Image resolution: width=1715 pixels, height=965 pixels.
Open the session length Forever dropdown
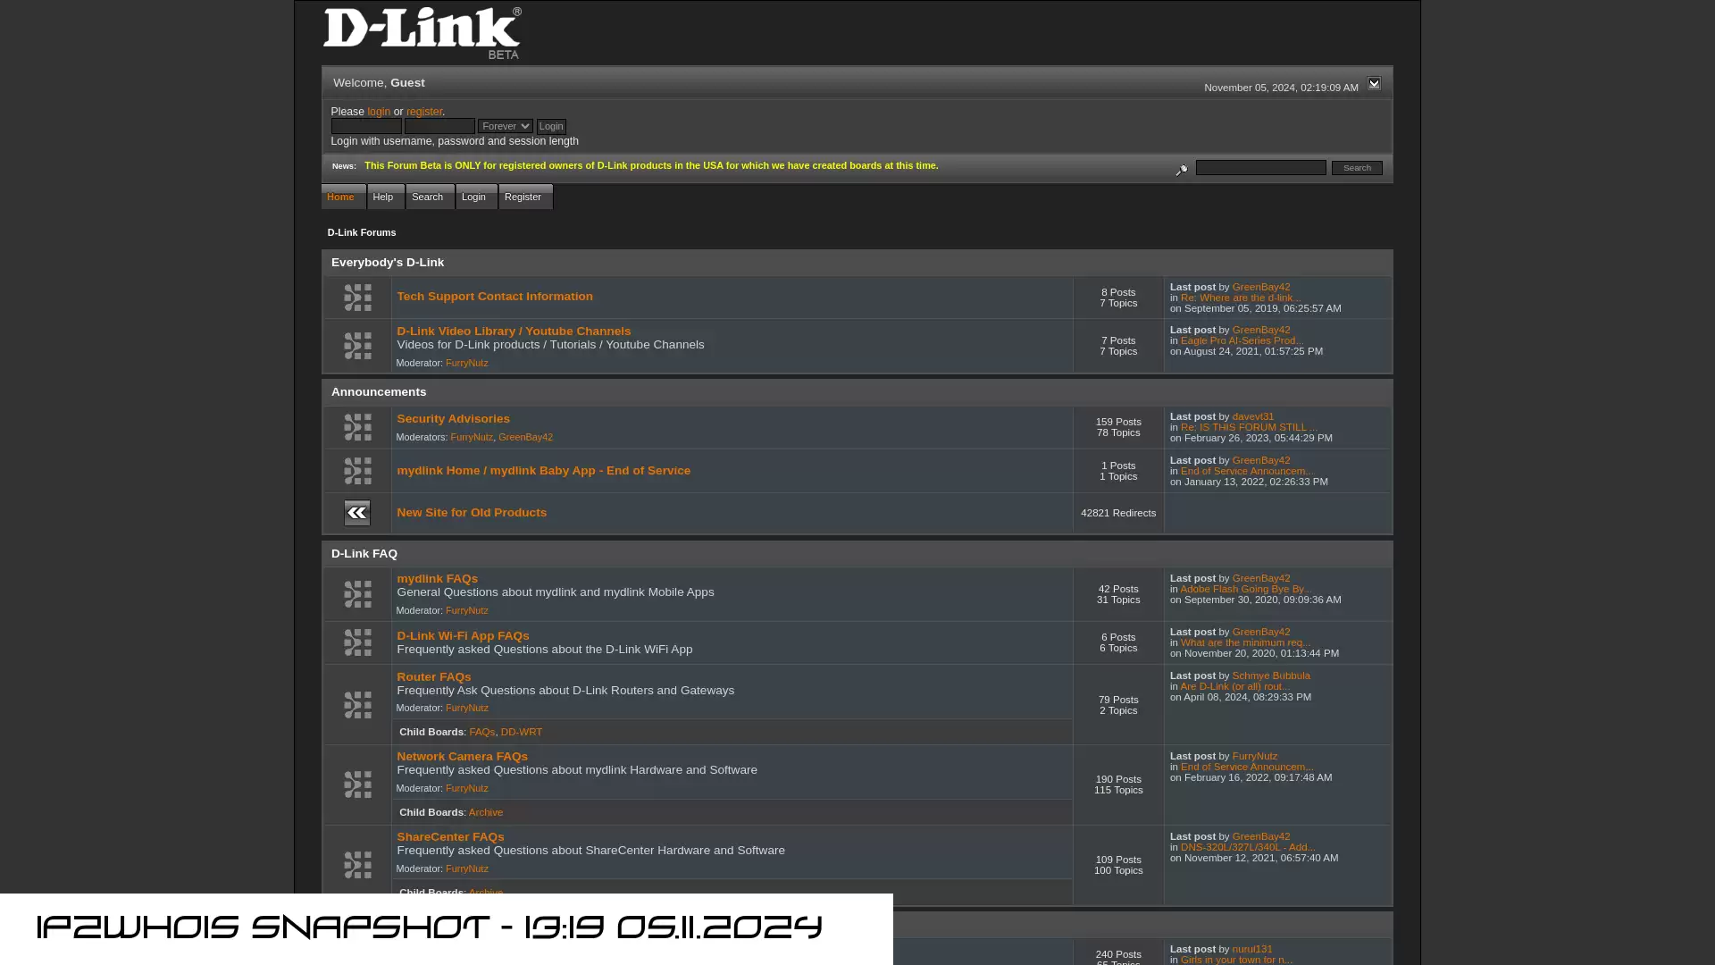(x=506, y=127)
